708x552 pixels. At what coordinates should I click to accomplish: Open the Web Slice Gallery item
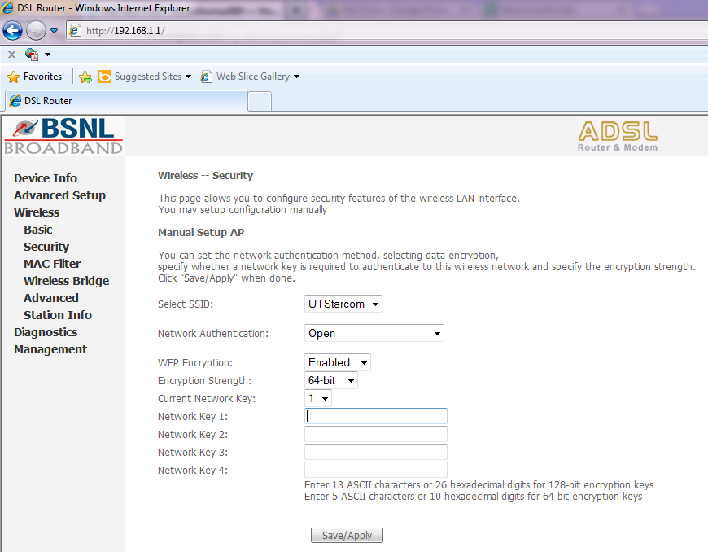click(x=251, y=77)
